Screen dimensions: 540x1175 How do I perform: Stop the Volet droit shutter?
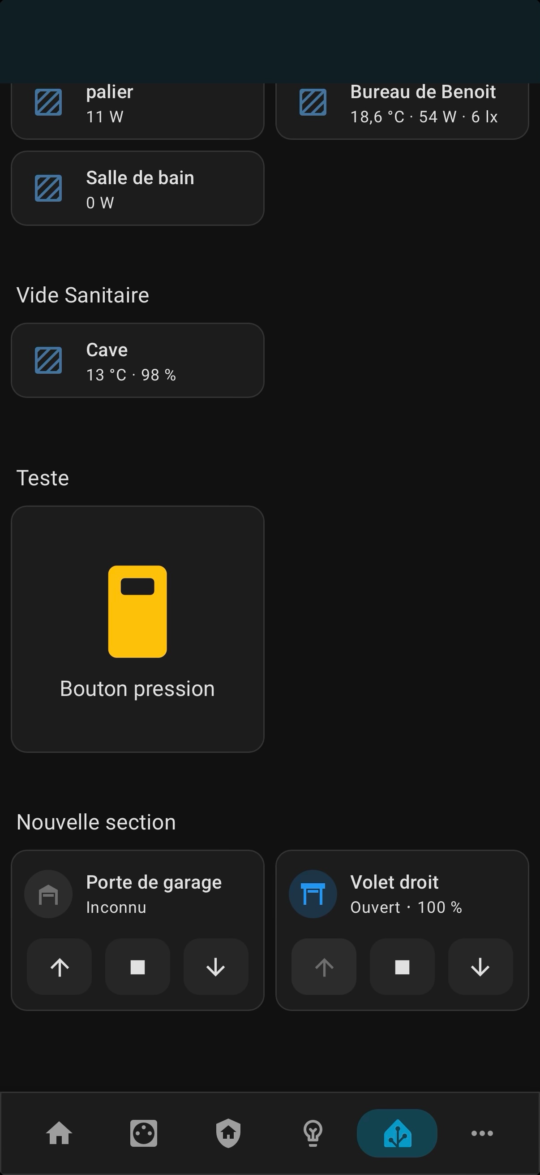coord(402,967)
